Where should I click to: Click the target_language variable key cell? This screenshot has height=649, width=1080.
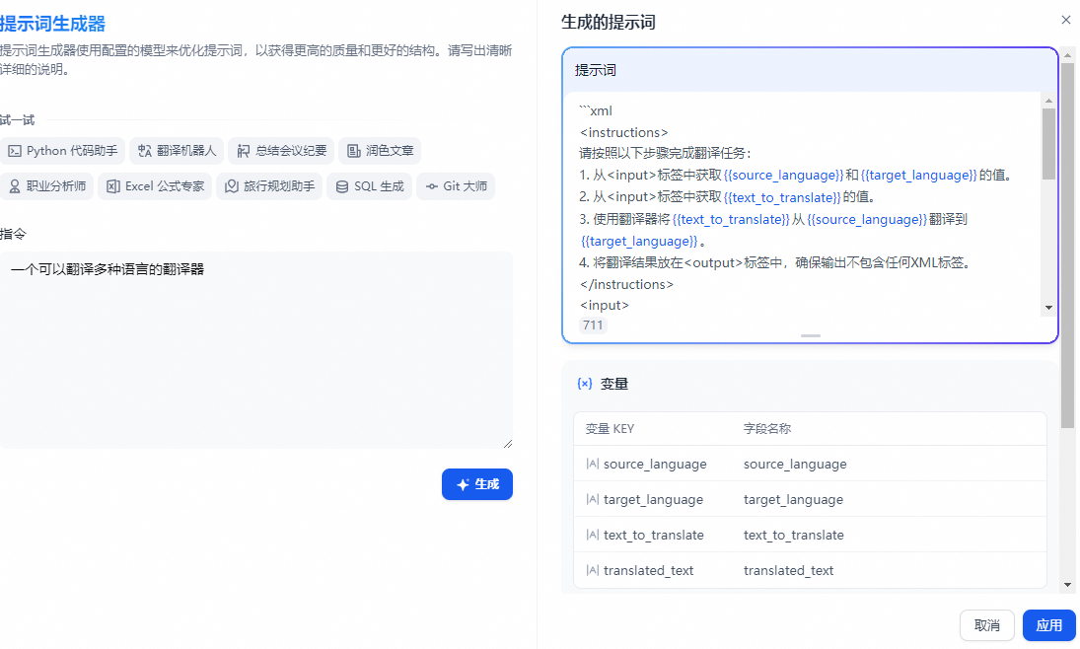click(x=653, y=499)
